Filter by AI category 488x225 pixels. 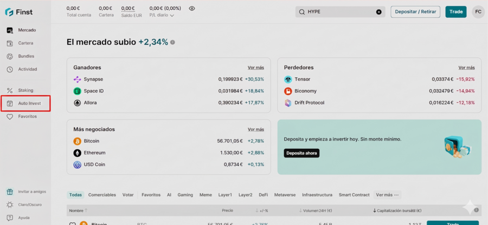169,195
